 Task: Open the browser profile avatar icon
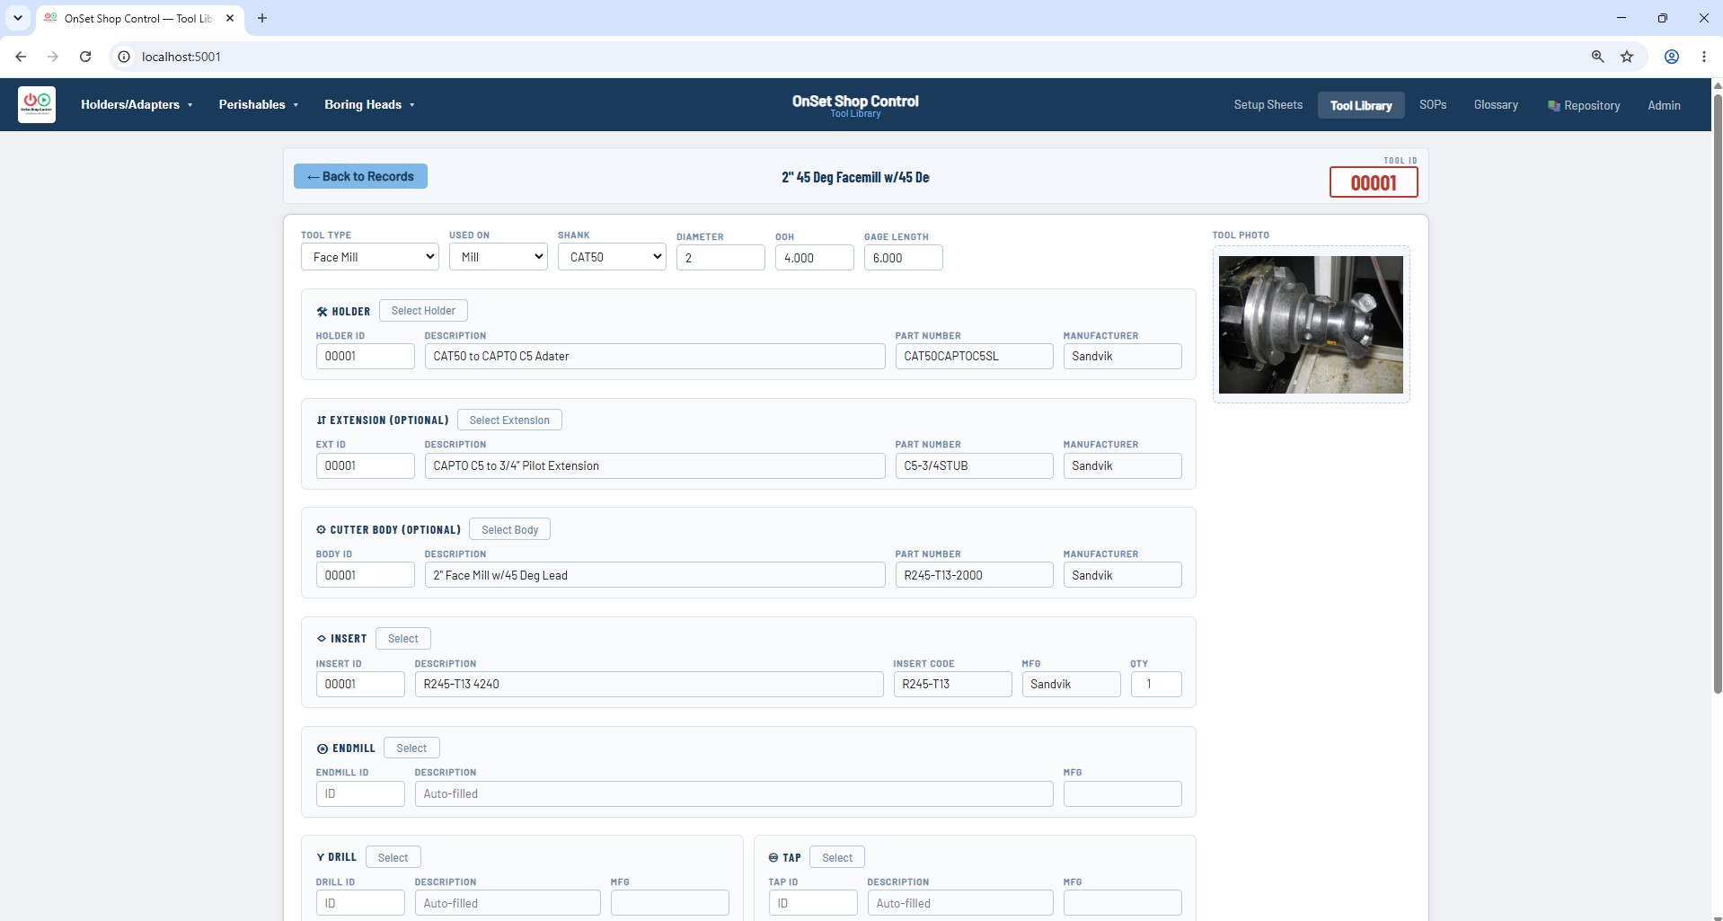(x=1672, y=57)
